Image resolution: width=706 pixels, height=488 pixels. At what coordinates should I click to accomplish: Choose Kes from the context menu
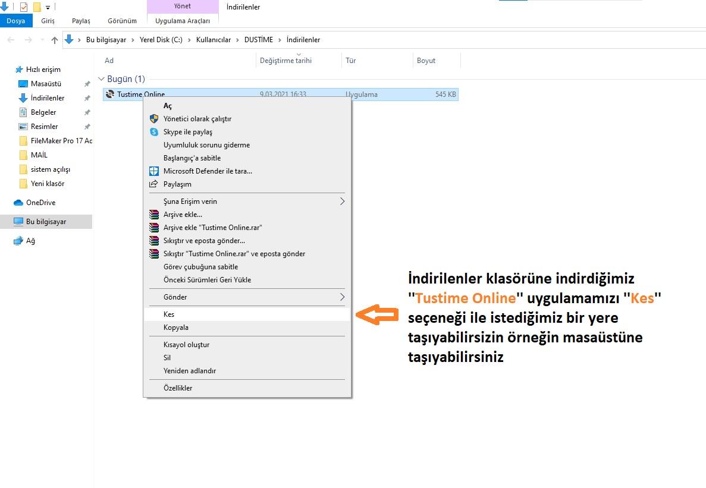click(247, 314)
